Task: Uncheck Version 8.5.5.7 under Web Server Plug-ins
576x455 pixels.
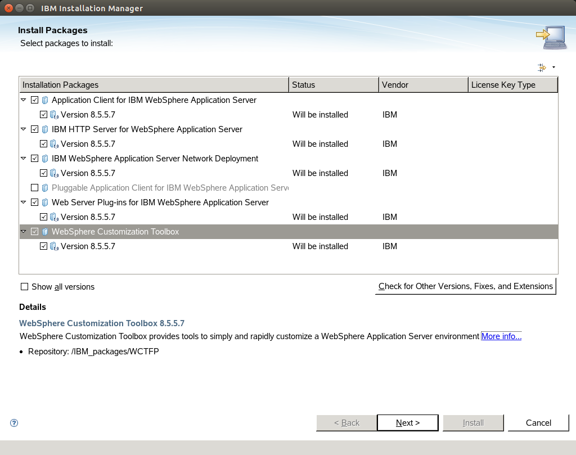Action: (x=43, y=217)
